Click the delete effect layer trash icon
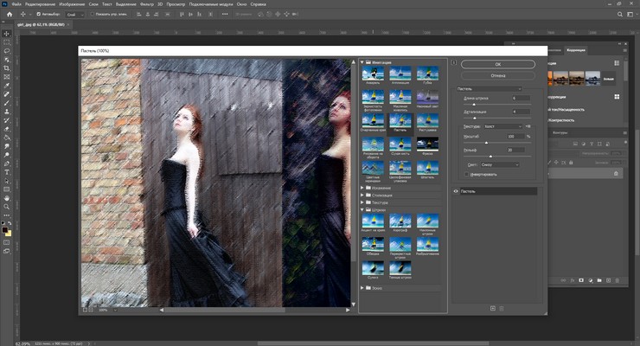Screen dimensions: 640x346 (x=502, y=308)
